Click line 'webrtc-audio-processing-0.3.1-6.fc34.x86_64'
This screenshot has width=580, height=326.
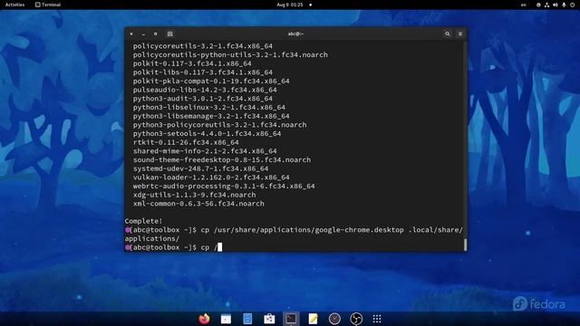click(x=224, y=186)
